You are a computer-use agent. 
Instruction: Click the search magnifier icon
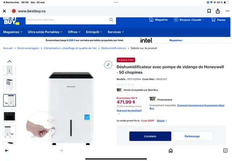tap(111, 20)
